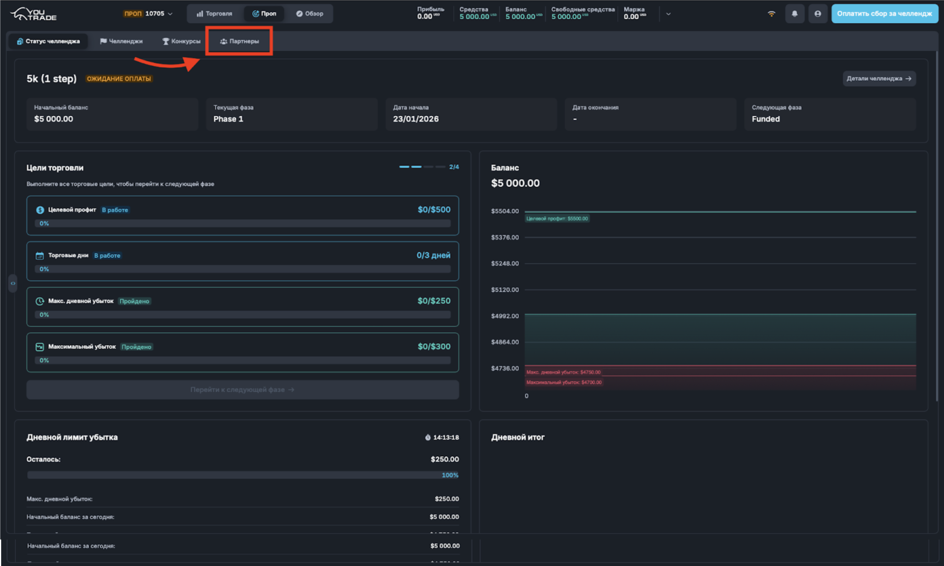This screenshot has width=944, height=566.
Task: Toggle the 'Ожидание оплаты' status badge
Action: point(119,79)
